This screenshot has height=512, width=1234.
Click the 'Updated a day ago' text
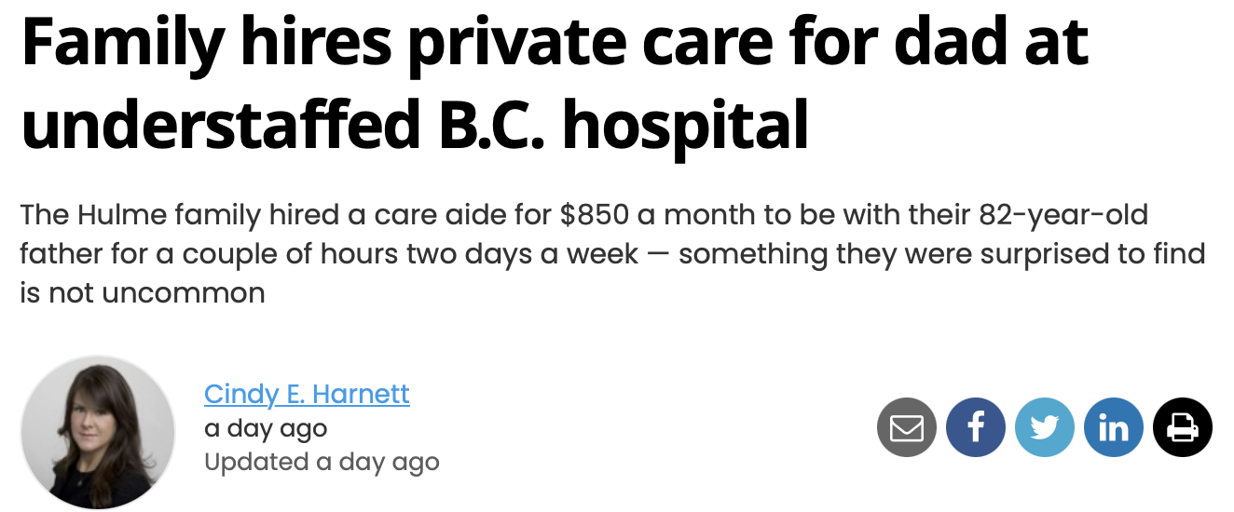pos(322,462)
